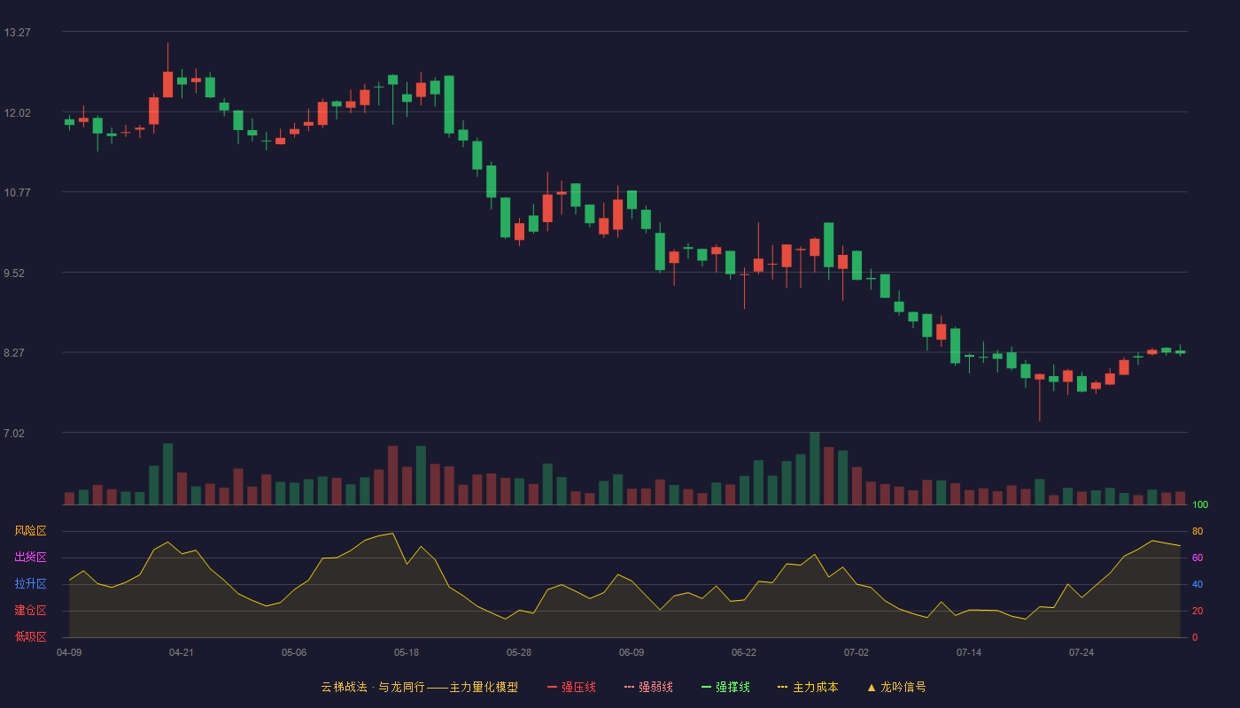Image resolution: width=1240 pixels, height=708 pixels.
Task: Click the orange 80 indicator axis value
Action: 1197,531
